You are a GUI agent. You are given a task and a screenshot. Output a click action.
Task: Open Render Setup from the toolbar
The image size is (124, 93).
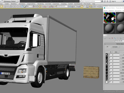[x=94, y=6]
